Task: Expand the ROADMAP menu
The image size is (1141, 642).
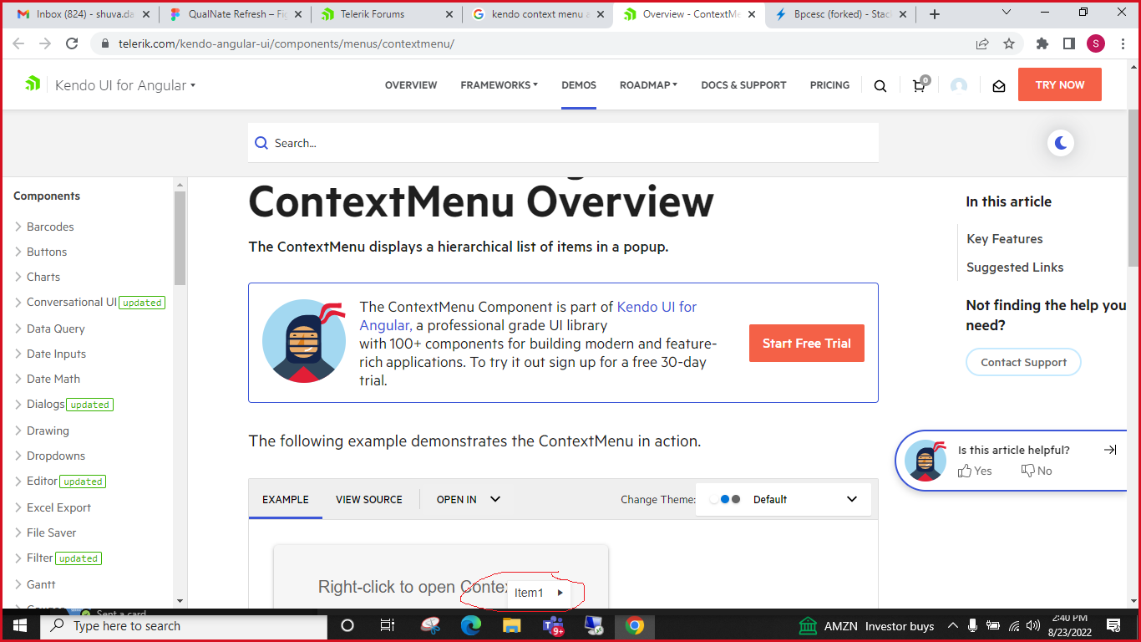Action: coord(648,85)
